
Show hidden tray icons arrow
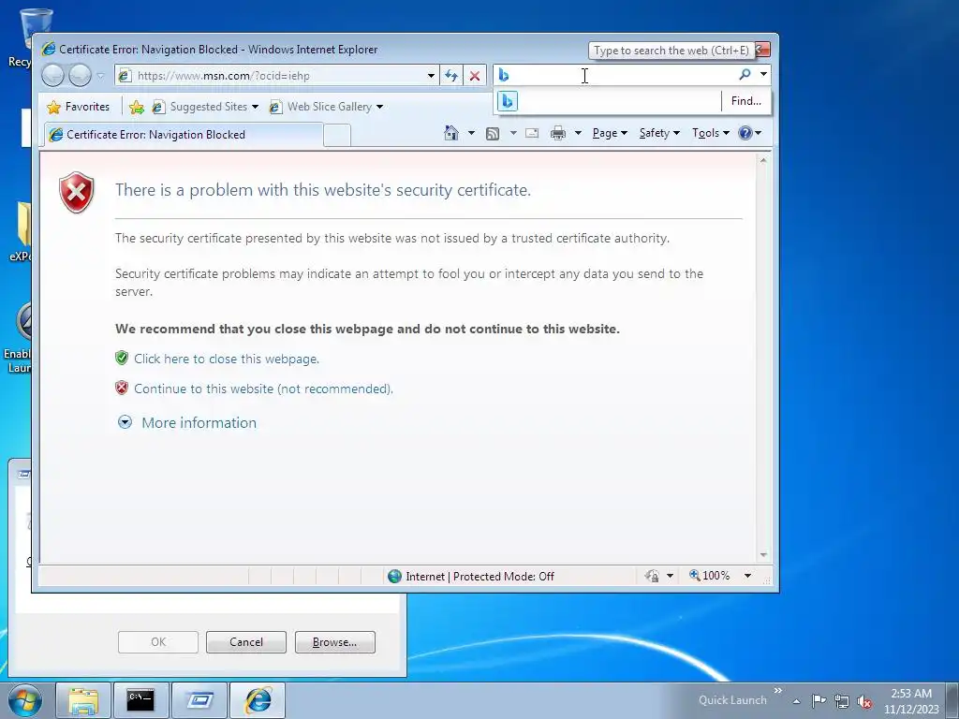click(x=796, y=701)
